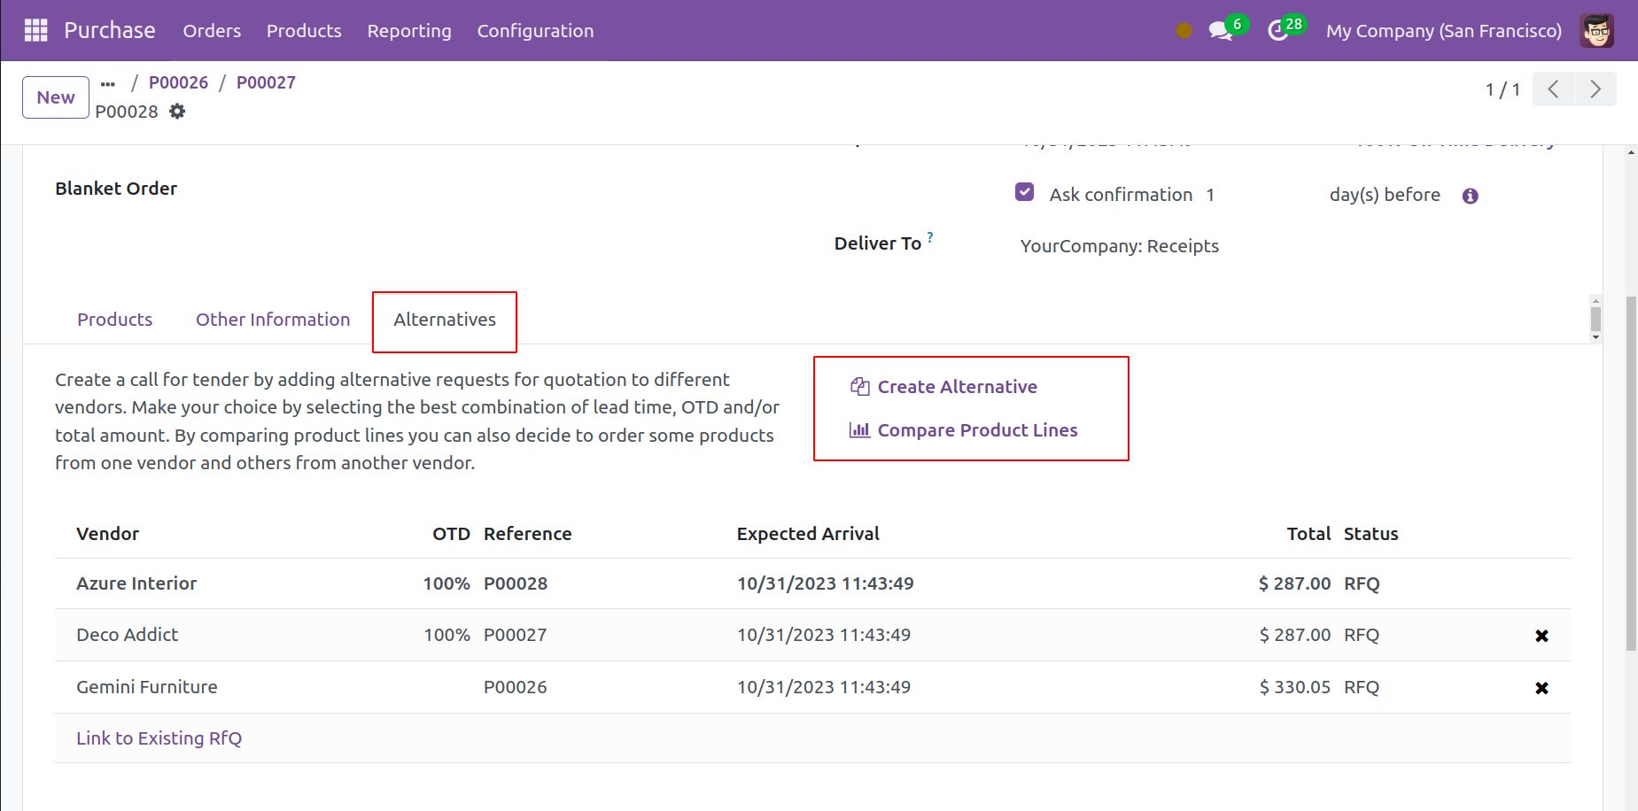Click Compare Product Lines
1638x811 pixels.
(x=964, y=430)
